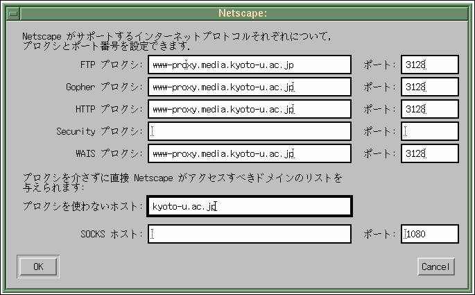Select the SOCKS port field showing 1080
The height and width of the screenshot is (295, 475).
[x=429, y=234]
